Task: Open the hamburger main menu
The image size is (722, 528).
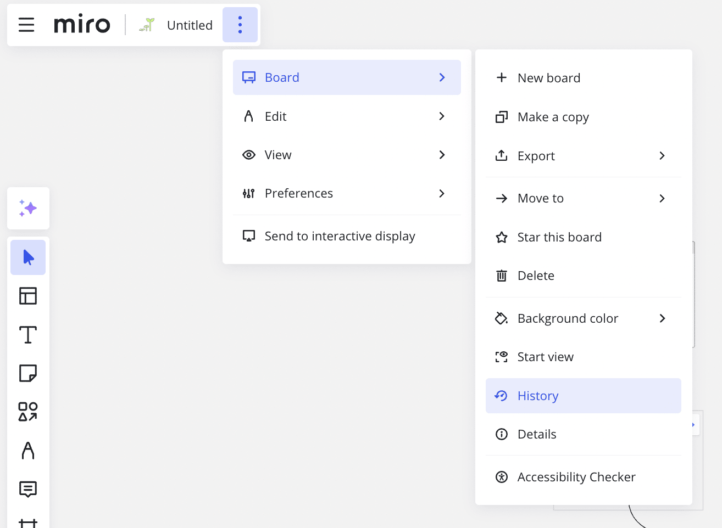Action: click(x=26, y=25)
